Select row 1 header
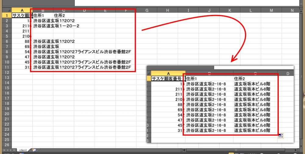 pyautogui.click(x=7, y=15)
